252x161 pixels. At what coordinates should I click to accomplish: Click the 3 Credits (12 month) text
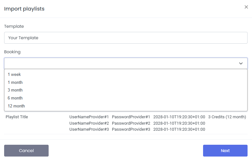(227, 117)
